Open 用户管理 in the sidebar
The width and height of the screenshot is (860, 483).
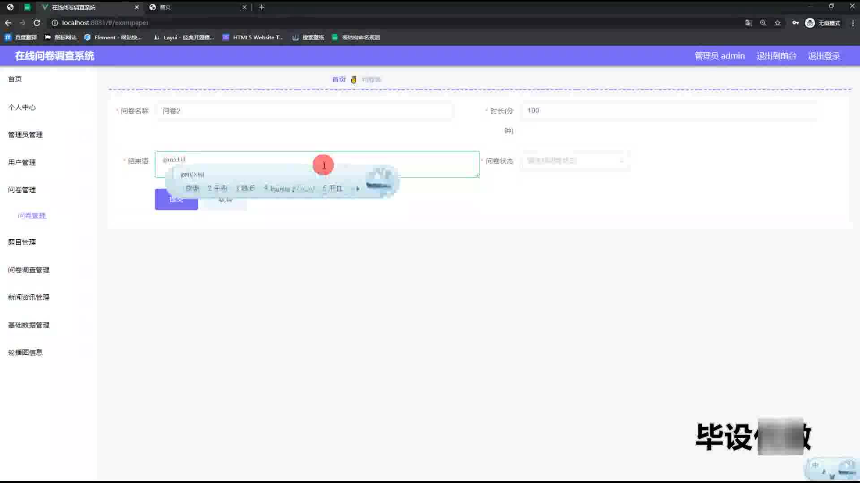click(22, 162)
